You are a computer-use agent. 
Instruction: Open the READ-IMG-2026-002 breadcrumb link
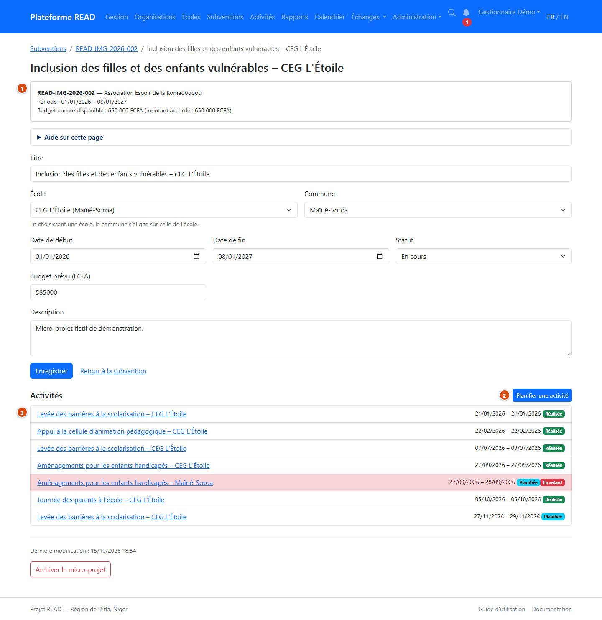(x=107, y=49)
